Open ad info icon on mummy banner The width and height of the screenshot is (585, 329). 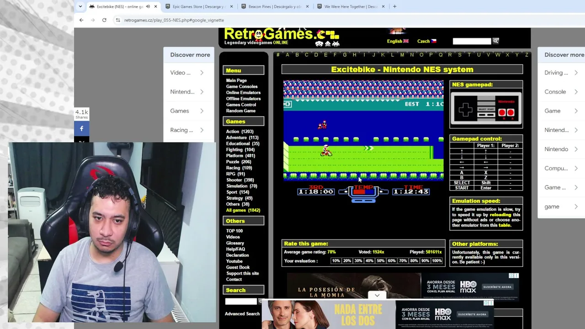point(512,276)
